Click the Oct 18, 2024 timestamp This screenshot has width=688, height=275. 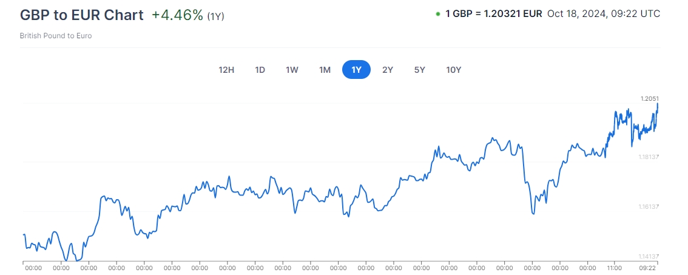(604, 14)
